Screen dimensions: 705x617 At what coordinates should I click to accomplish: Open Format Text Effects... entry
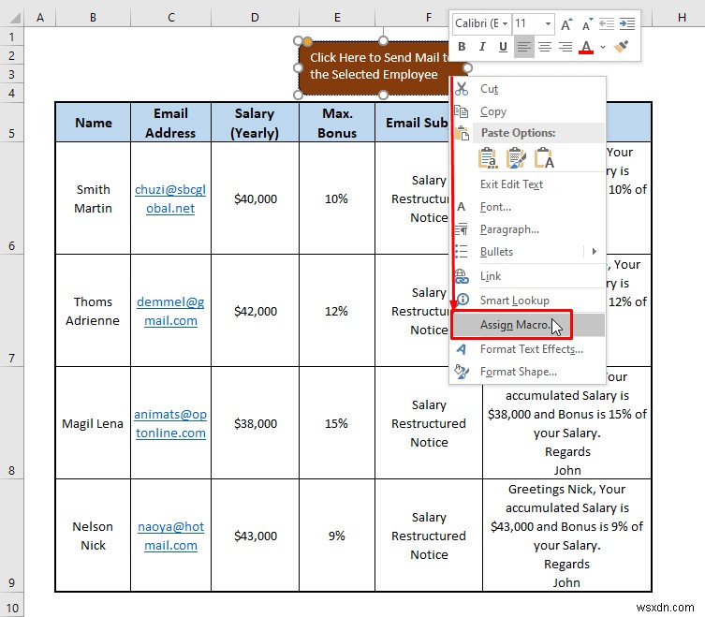tap(528, 349)
